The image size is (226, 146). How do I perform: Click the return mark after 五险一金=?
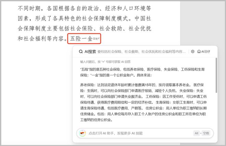click(98, 39)
